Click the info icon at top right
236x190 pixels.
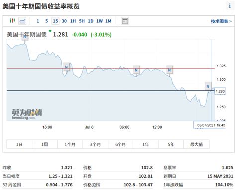[x=230, y=6]
